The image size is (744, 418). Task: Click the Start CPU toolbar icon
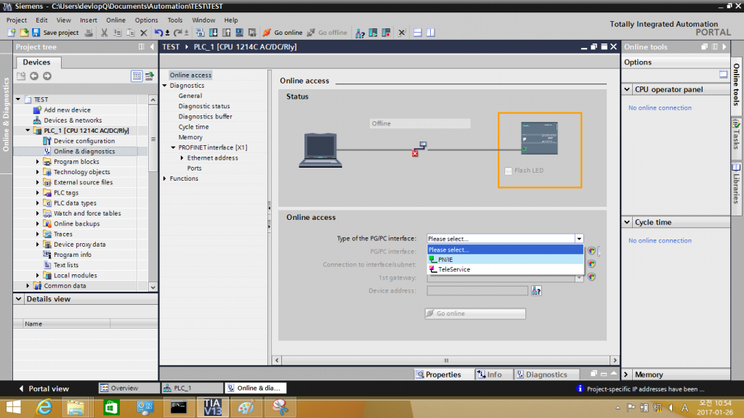(x=373, y=33)
